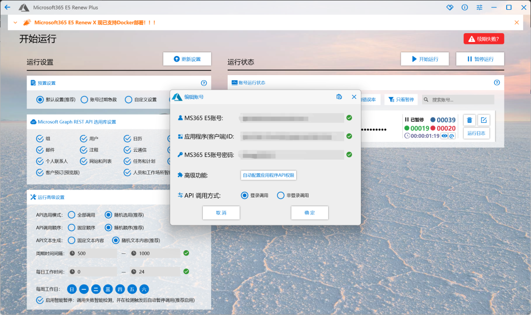Image resolution: width=531 pixels, height=315 pixels.
Task: Toggle Friday 五 workday circle
Action: (132, 289)
